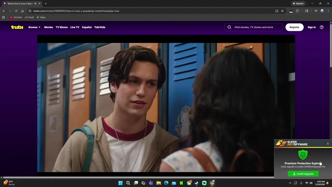Click the tubitv.com address bar URL
Screen dimensions: 332x187
[x=76, y=11]
